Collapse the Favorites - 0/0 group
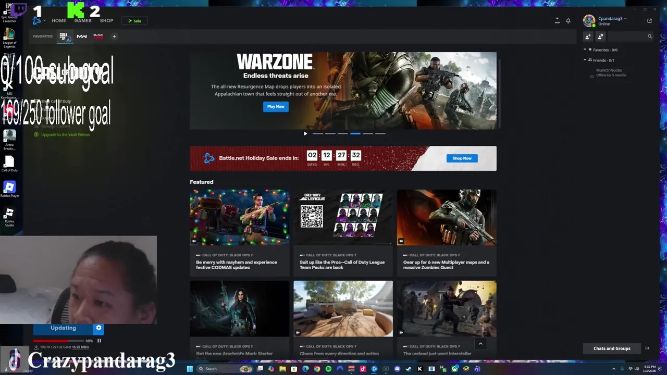Viewport: 667px width, 375px height. pyautogui.click(x=602, y=50)
